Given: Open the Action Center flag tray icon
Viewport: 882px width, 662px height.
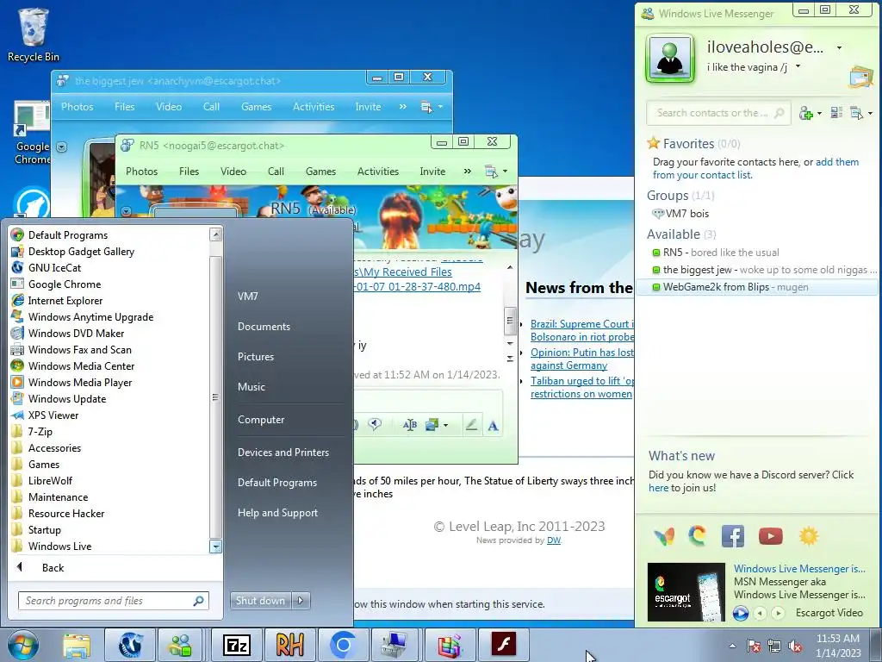Looking at the screenshot, I should point(754,646).
